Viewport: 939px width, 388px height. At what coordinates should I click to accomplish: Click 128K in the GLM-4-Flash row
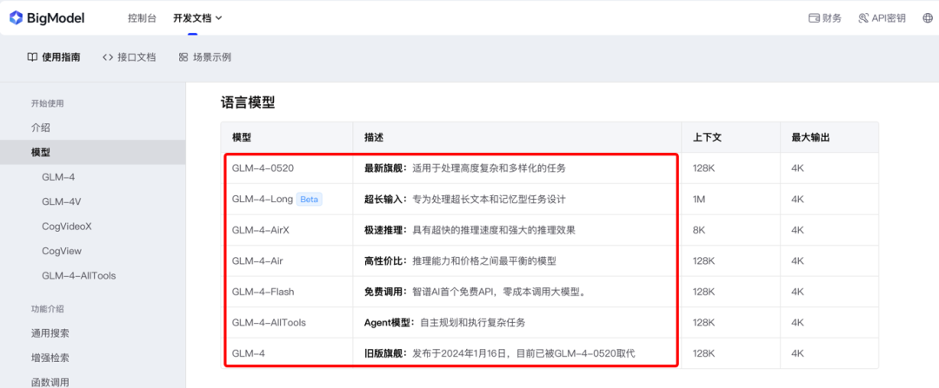(x=703, y=292)
